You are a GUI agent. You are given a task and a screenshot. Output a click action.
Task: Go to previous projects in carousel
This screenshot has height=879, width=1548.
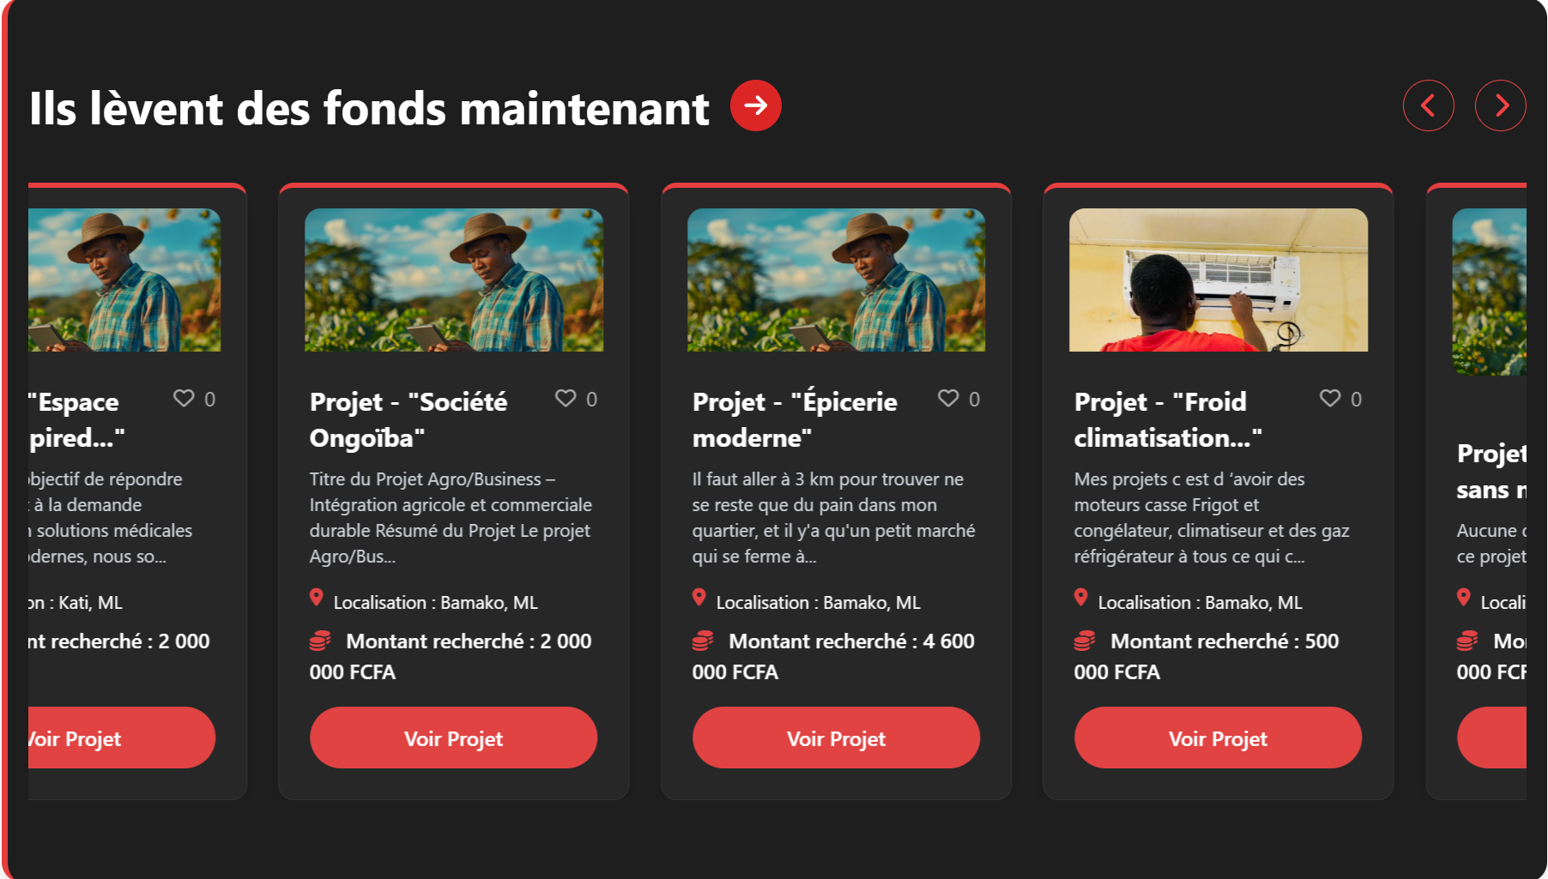1428,105
